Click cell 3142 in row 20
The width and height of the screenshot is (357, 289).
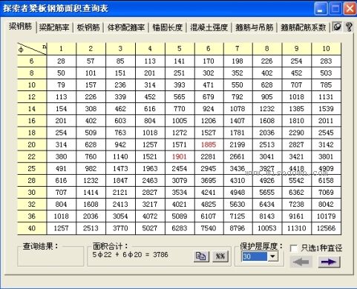click(x=327, y=144)
